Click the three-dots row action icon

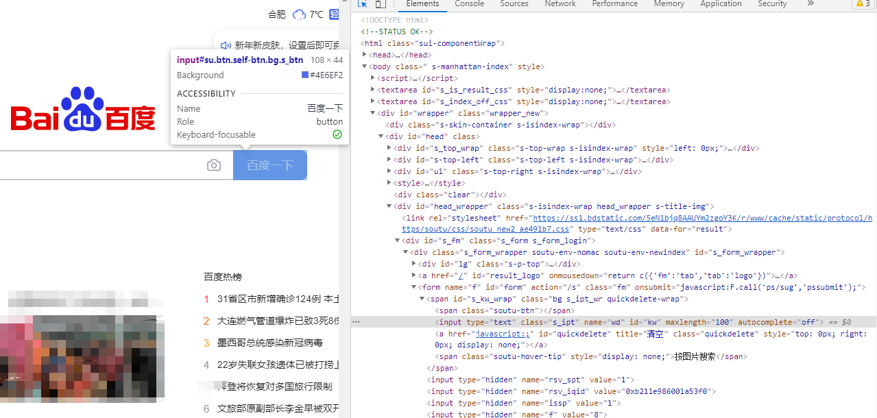pos(356,321)
